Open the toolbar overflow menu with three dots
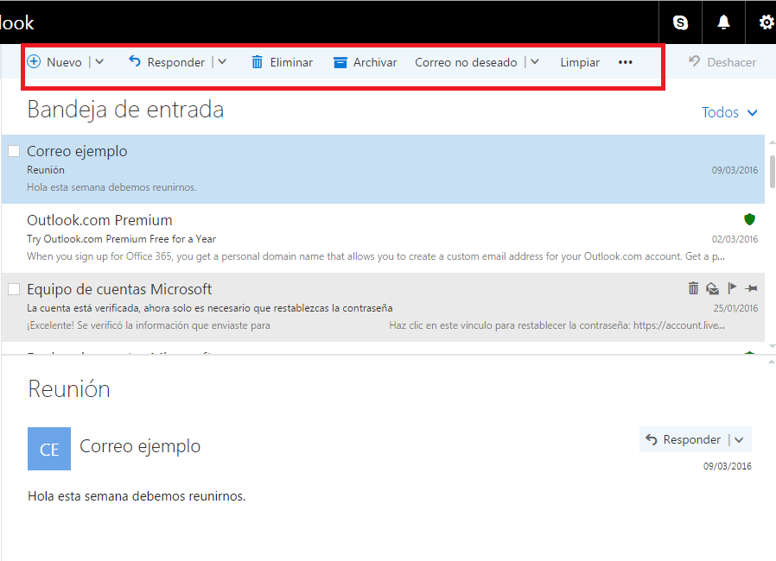The height and width of the screenshot is (561, 776). tap(625, 62)
